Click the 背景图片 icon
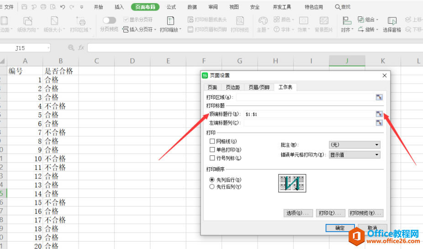Image resolution: width=423 pixels, height=249 pixels. click(324, 21)
